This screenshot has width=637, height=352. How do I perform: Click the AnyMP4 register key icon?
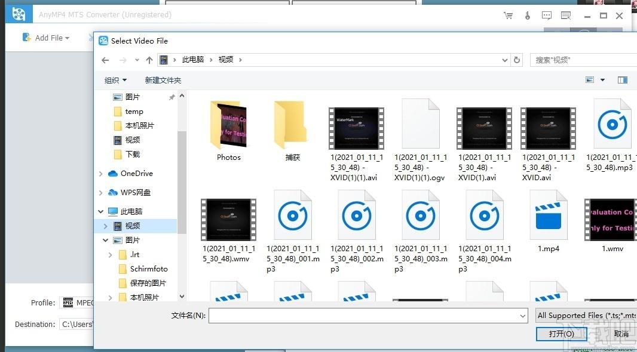pos(527,16)
